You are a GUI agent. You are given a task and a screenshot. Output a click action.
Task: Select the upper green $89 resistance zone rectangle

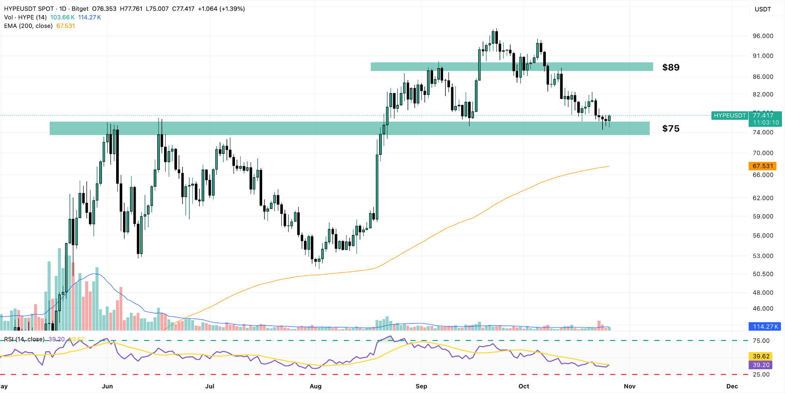(x=512, y=67)
